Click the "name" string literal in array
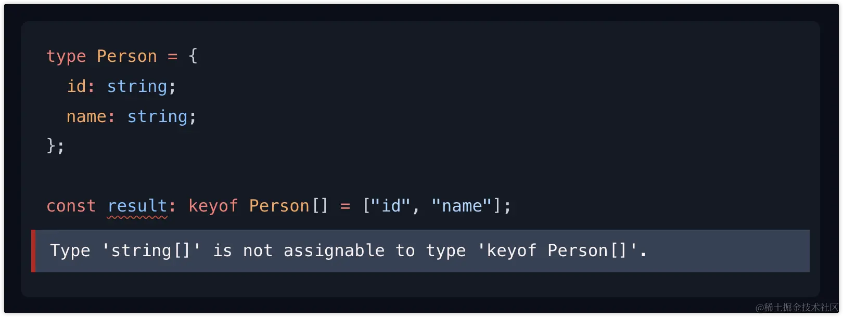Image resolution: width=843 pixels, height=317 pixels. coord(462,206)
